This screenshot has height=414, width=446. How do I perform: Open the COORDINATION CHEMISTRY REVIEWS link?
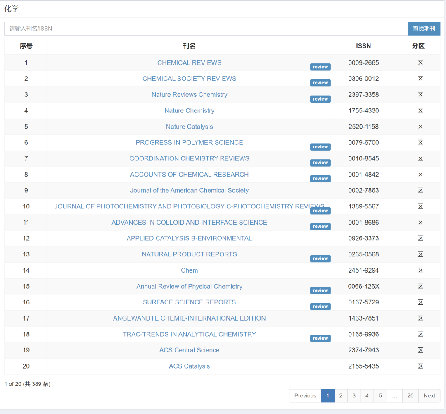coord(189,159)
